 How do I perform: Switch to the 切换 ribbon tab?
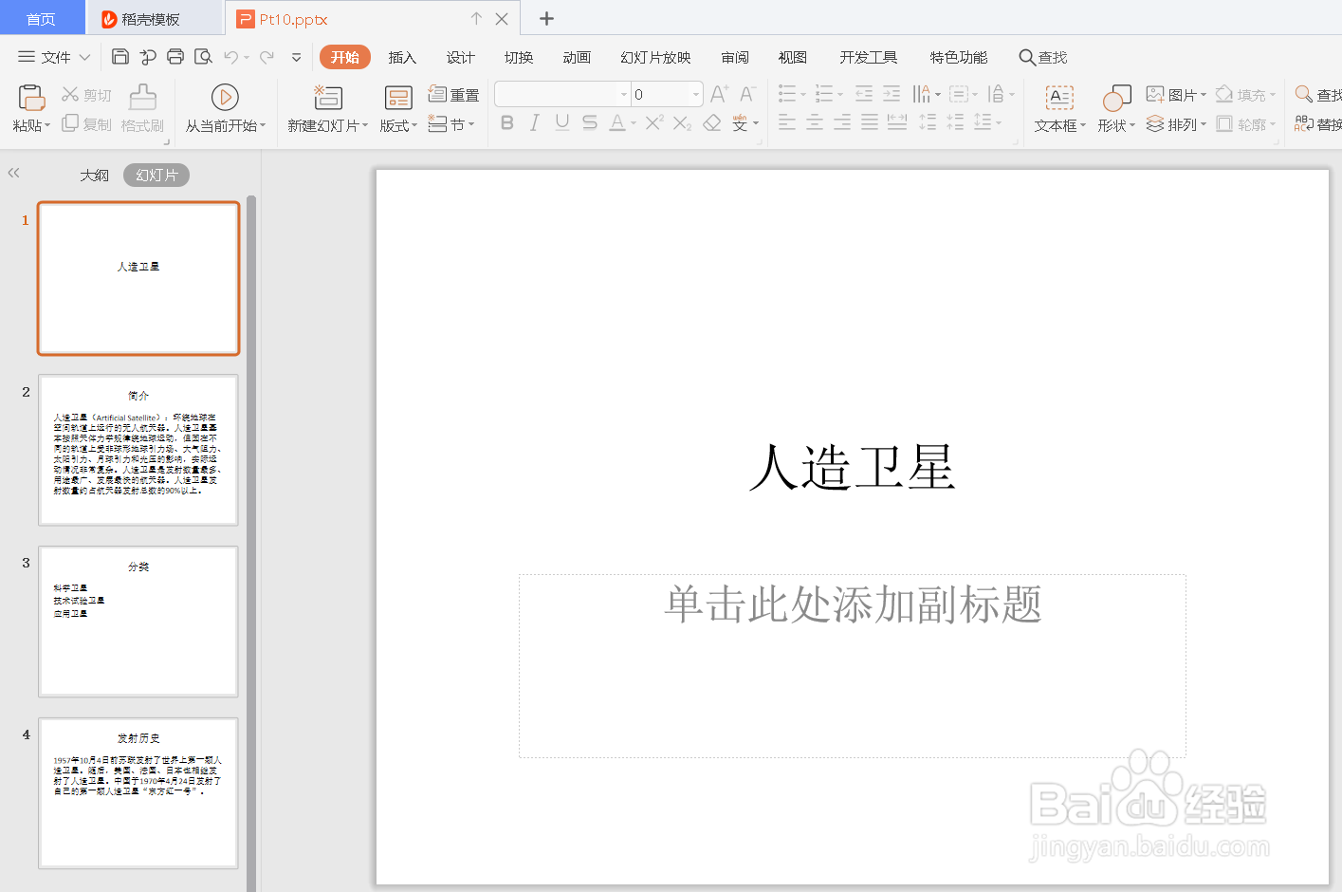click(x=518, y=57)
